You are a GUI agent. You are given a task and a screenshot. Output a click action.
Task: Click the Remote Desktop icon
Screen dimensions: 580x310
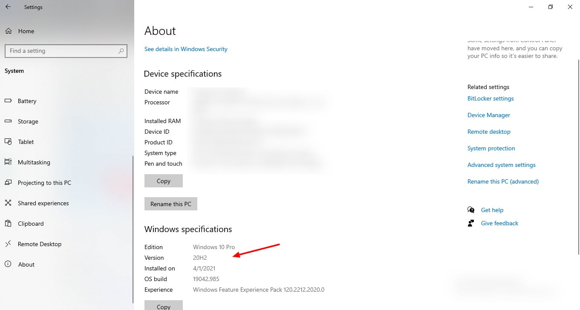[8, 244]
